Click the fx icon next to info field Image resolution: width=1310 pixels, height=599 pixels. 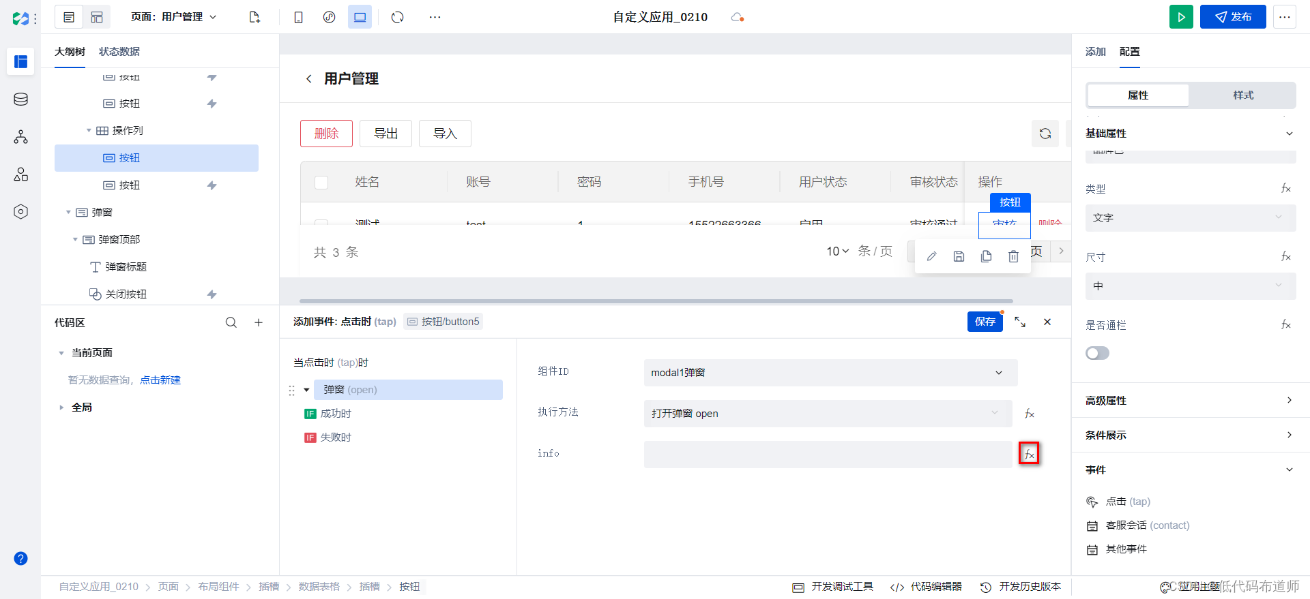coord(1029,454)
